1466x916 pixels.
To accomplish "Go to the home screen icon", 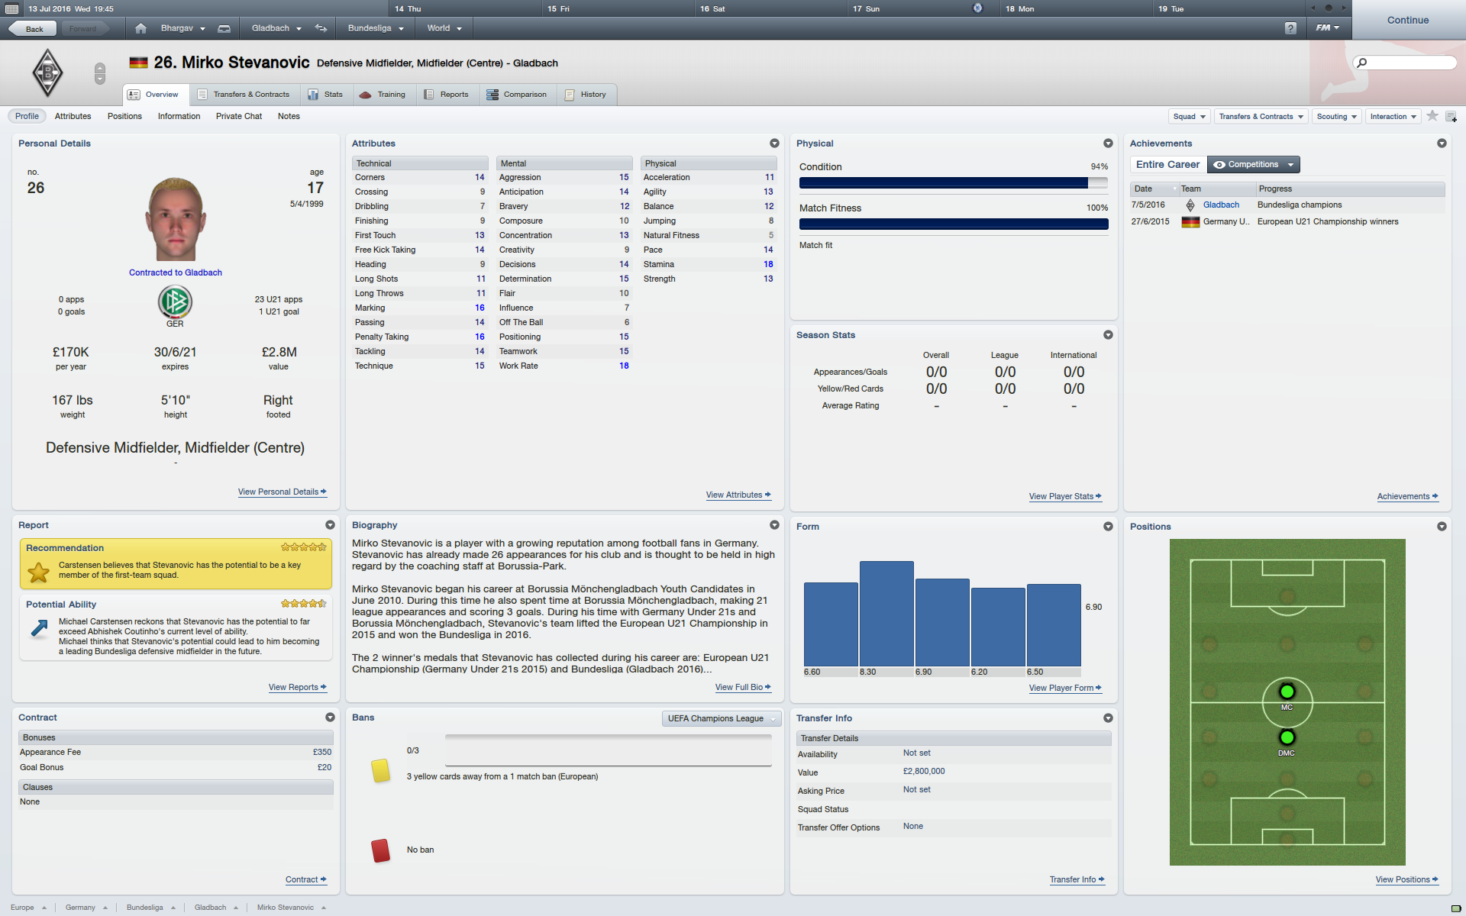I will pos(140,28).
